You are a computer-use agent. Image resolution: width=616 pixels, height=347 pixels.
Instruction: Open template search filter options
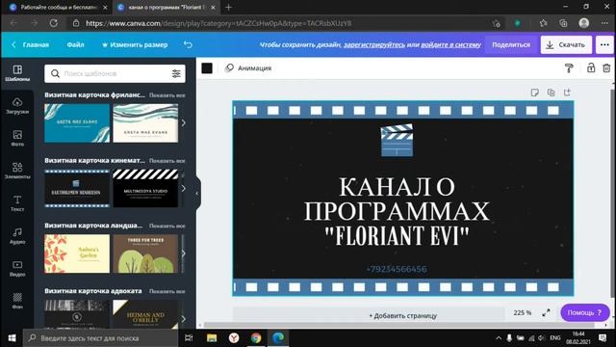tap(176, 73)
